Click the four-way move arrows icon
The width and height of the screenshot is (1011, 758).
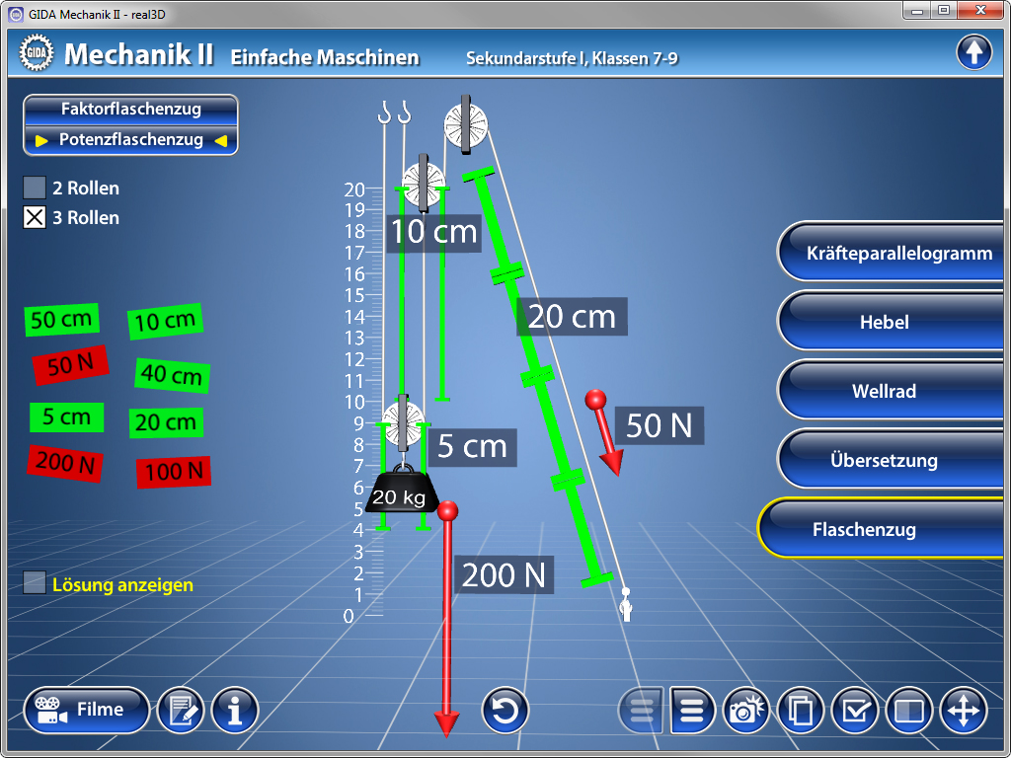pyautogui.click(x=963, y=710)
